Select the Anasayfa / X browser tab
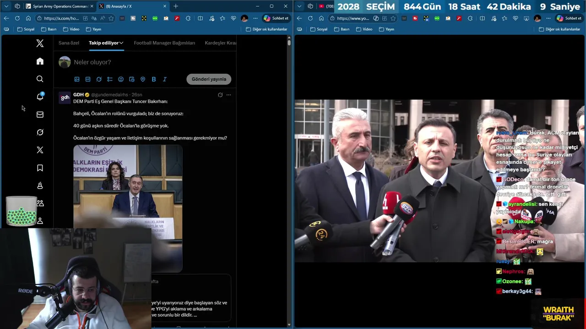 133,6
